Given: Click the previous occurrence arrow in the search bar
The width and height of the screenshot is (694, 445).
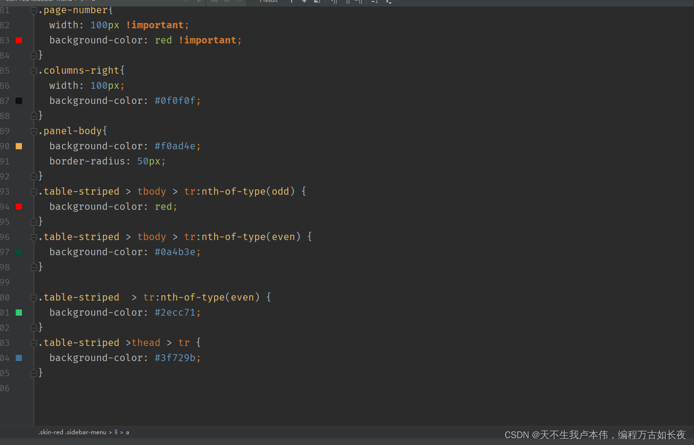Looking at the screenshot, I should point(292,2).
